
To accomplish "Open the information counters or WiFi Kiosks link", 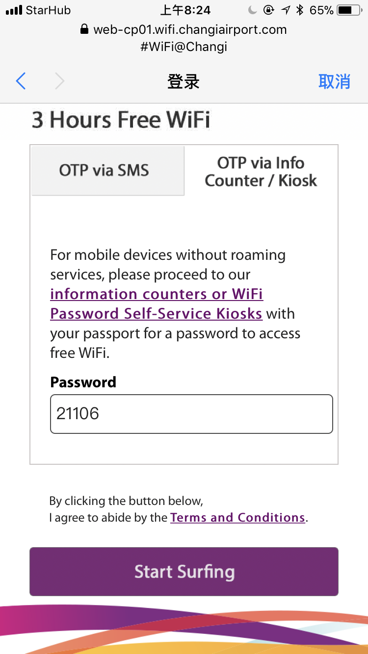I will (x=157, y=304).
